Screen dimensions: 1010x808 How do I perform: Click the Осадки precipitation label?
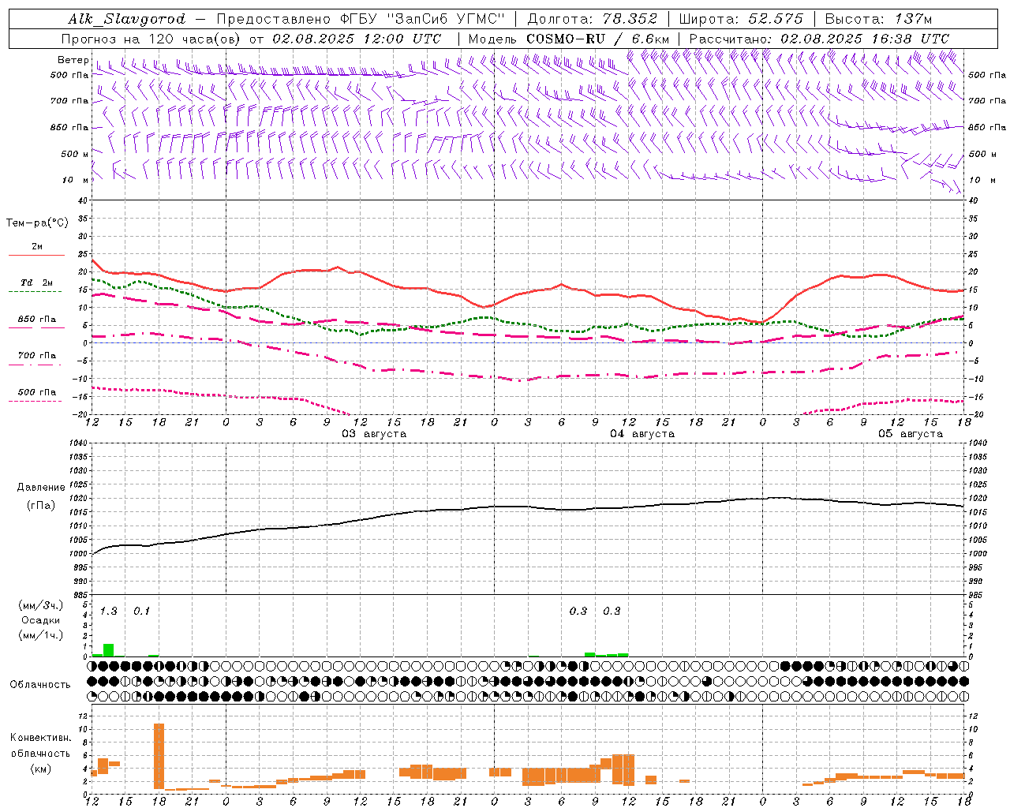click(40, 620)
